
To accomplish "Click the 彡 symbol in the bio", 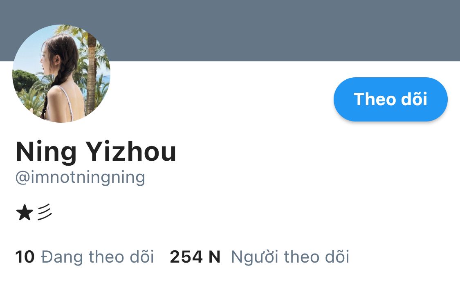I will [45, 212].
